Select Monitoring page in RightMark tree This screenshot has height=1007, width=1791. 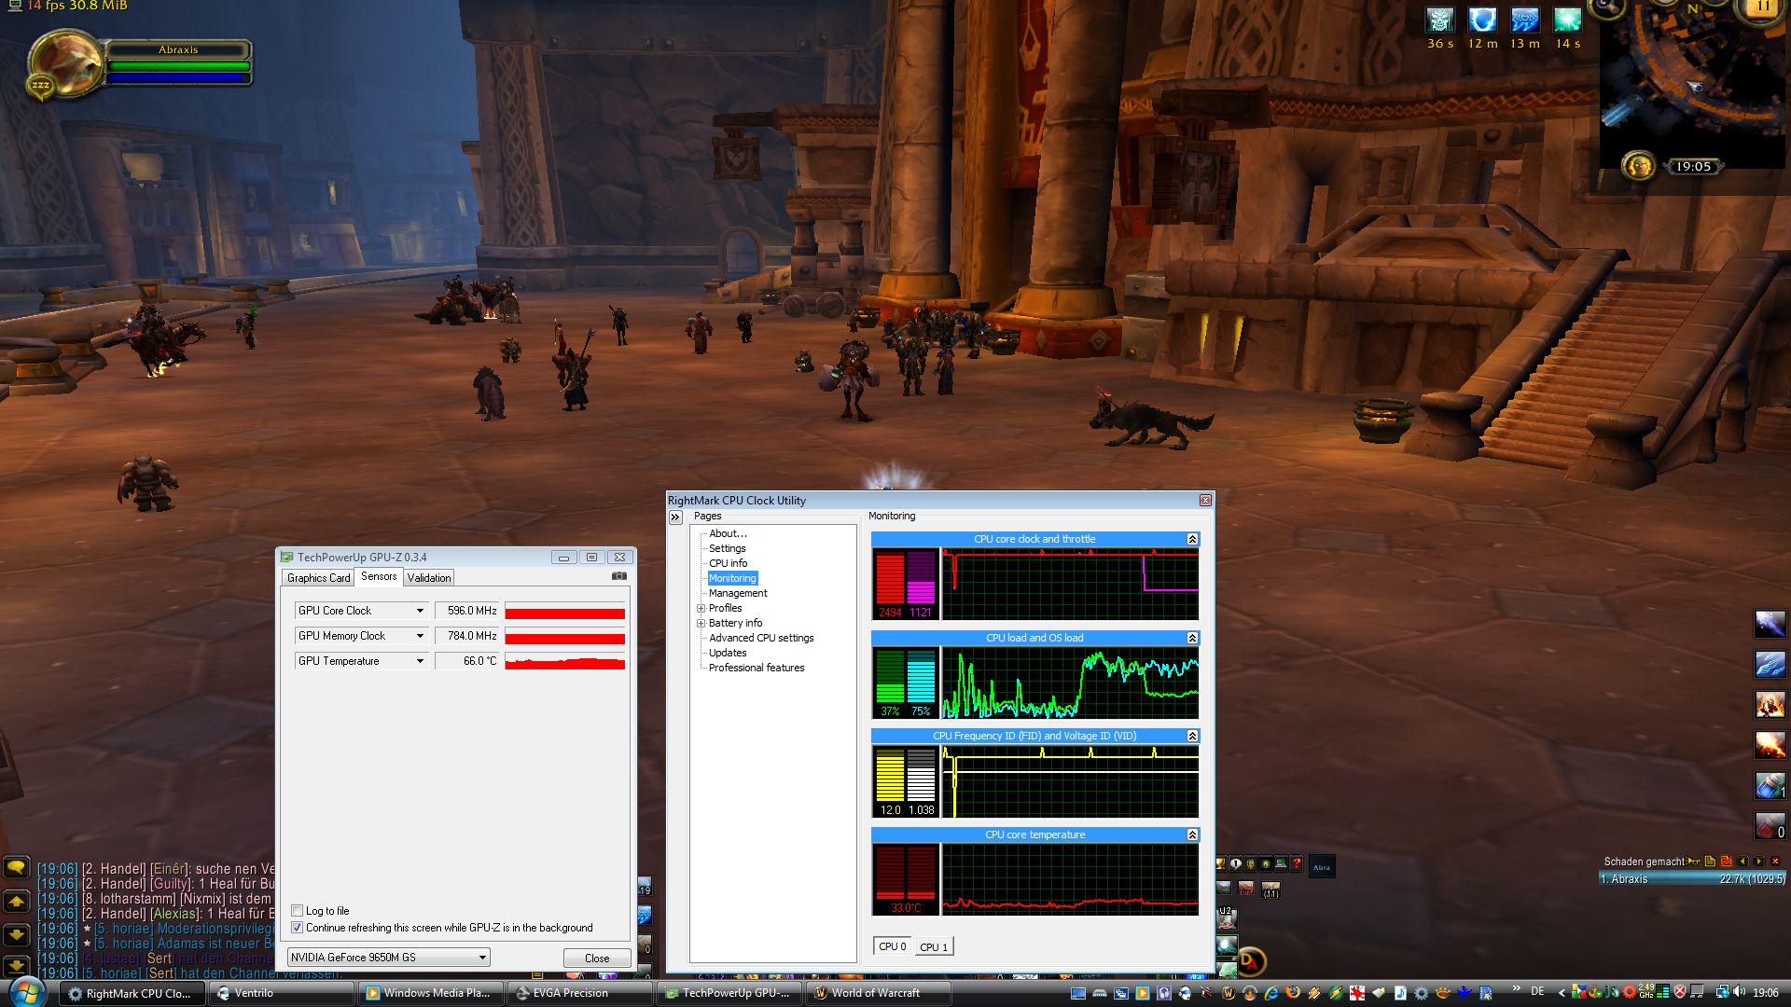click(732, 578)
